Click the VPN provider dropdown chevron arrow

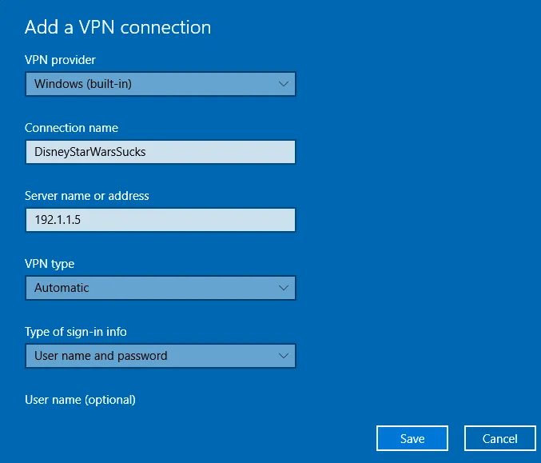283,84
